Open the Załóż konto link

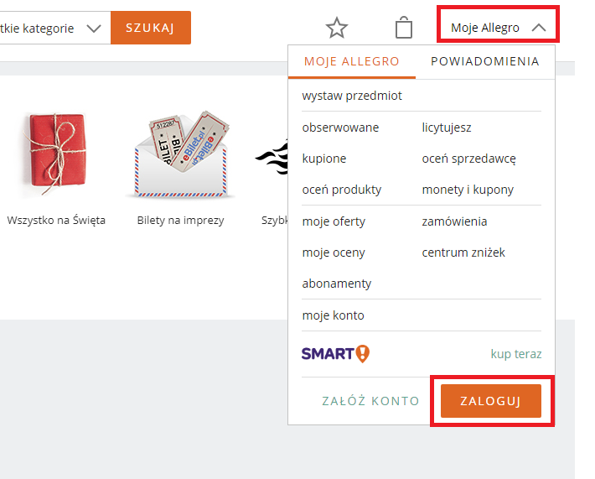click(x=370, y=401)
